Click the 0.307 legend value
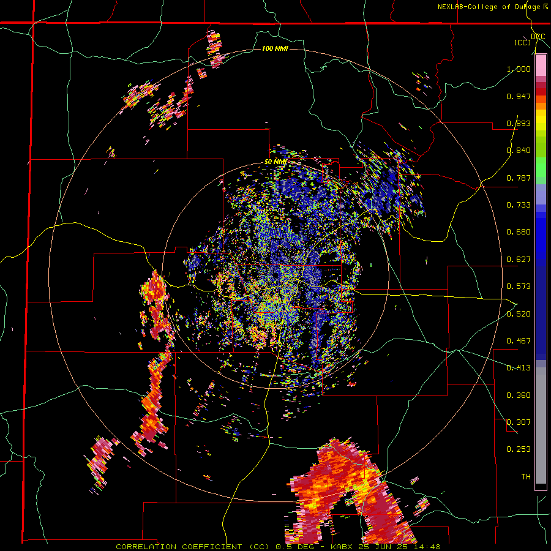This screenshot has width=551, height=551. tap(519, 422)
